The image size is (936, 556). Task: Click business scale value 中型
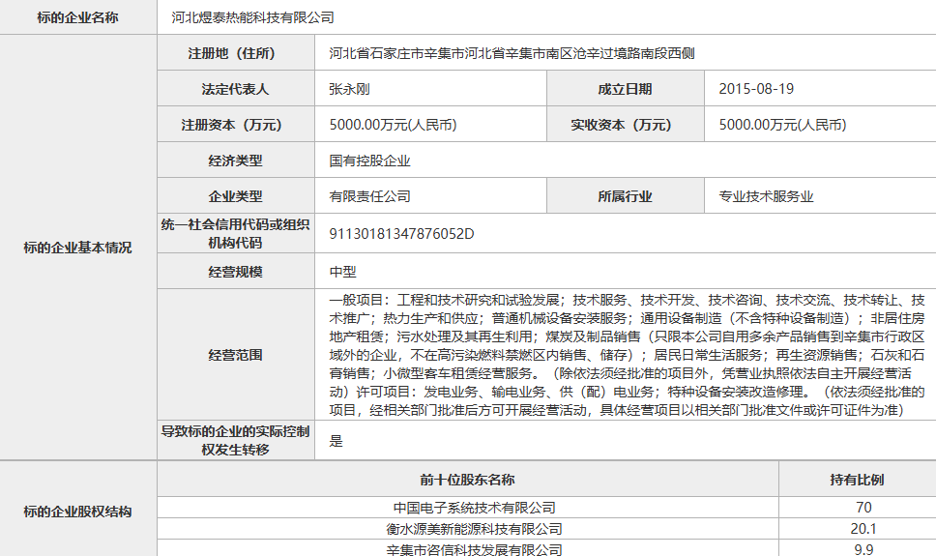coord(343,272)
